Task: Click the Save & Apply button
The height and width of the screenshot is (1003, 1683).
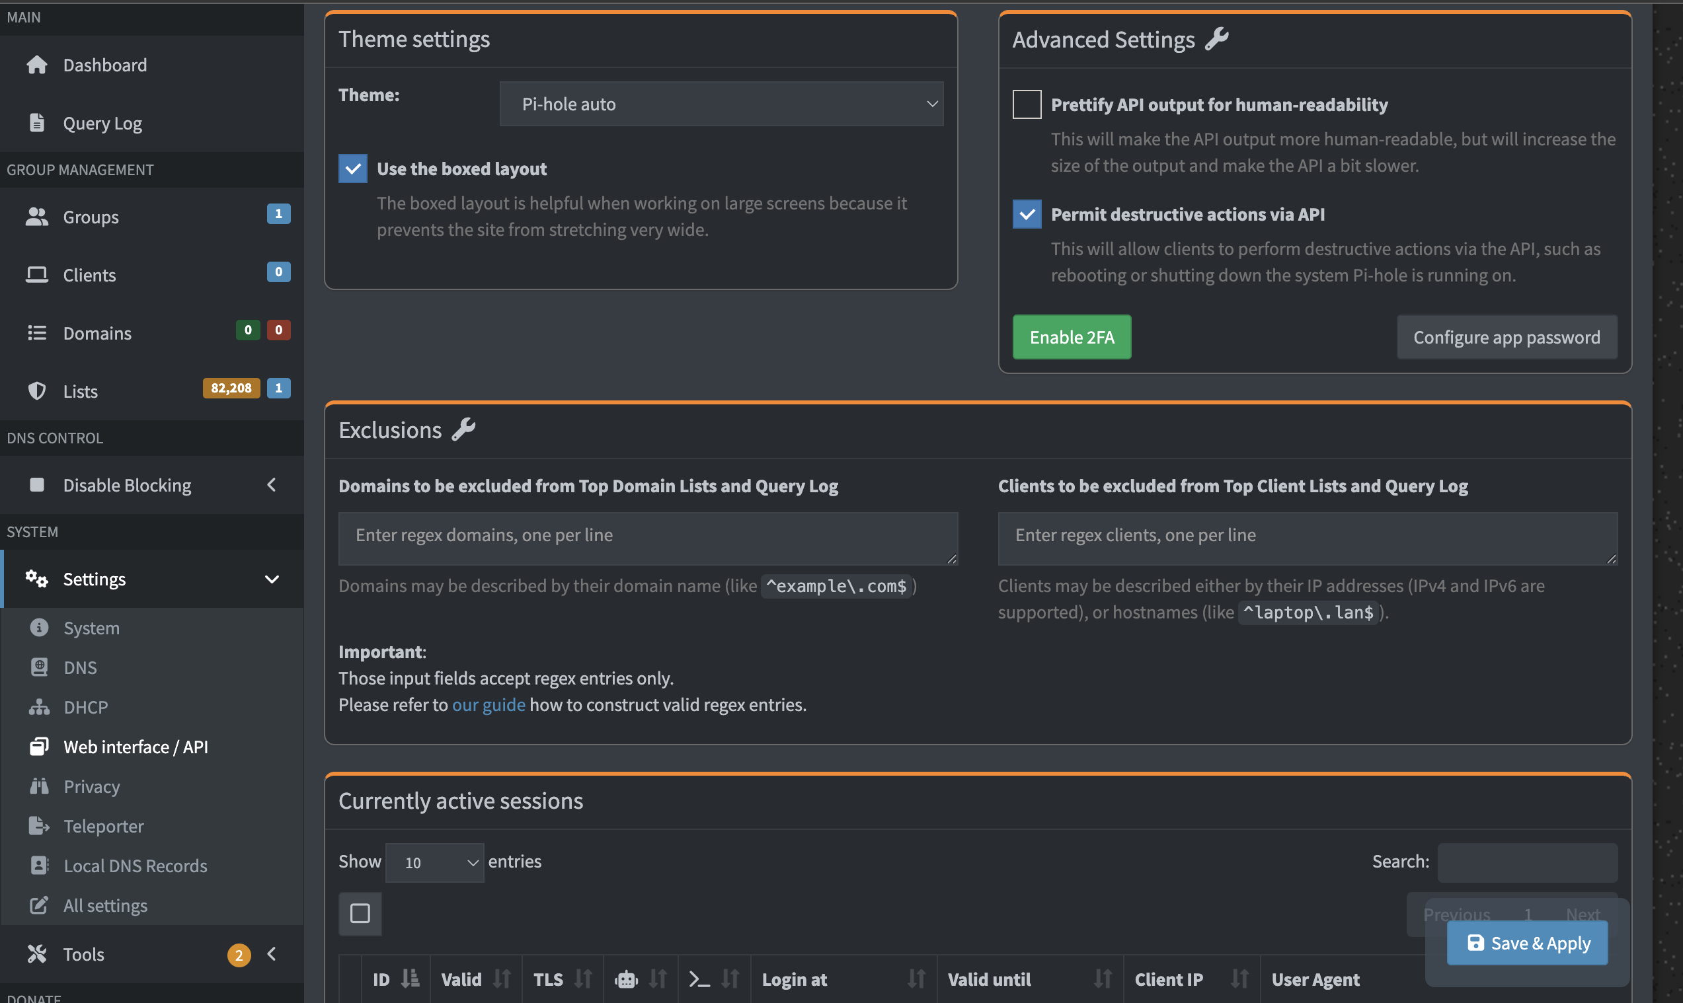Action: click(1528, 943)
